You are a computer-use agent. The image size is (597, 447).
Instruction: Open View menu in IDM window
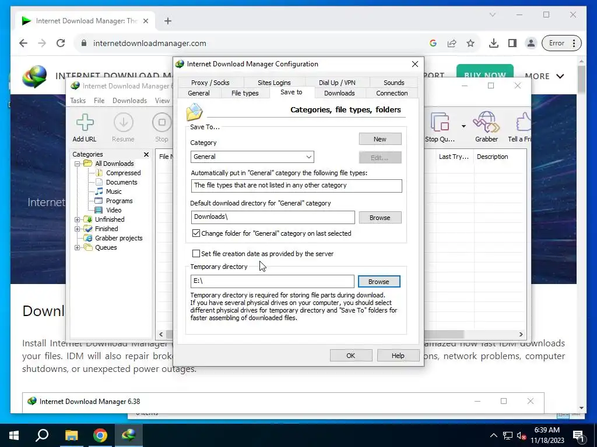click(162, 101)
